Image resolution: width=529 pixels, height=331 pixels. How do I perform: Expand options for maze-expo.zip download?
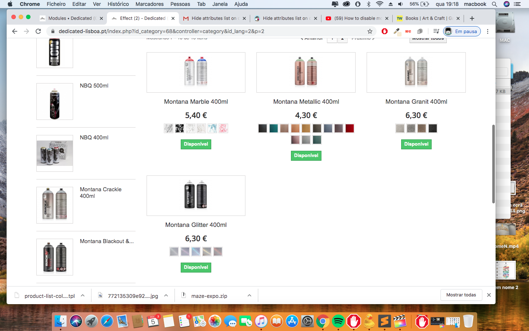coord(249,295)
